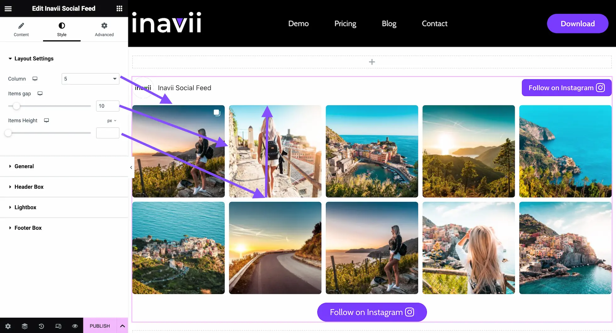Open page settings gear in bottom bar
616x333 pixels.
point(8,326)
